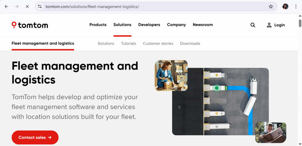The image size is (302, 146).
Task: Select Fleet management and logistics tab
Action: coord(43,43)
